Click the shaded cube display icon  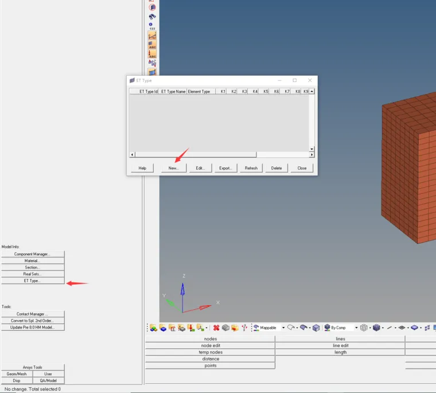coord(376,328)
